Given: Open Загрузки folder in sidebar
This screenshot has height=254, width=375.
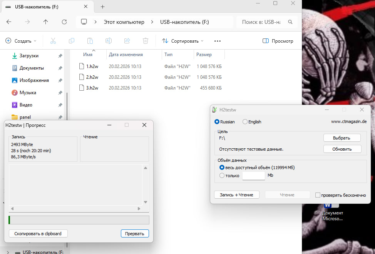Looking at the screenshot, I should click(29, 56).
